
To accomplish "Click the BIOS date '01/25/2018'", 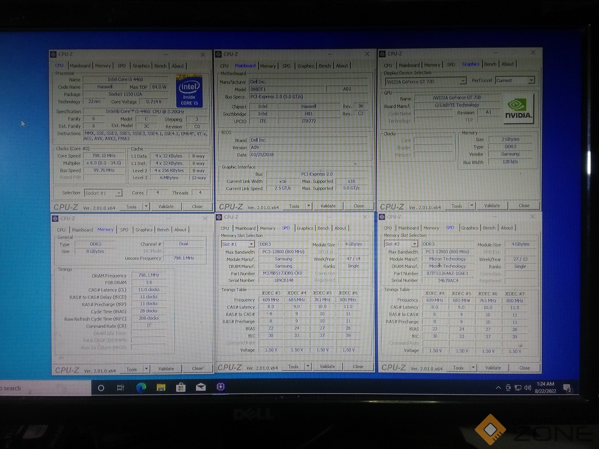I will 308,155.
